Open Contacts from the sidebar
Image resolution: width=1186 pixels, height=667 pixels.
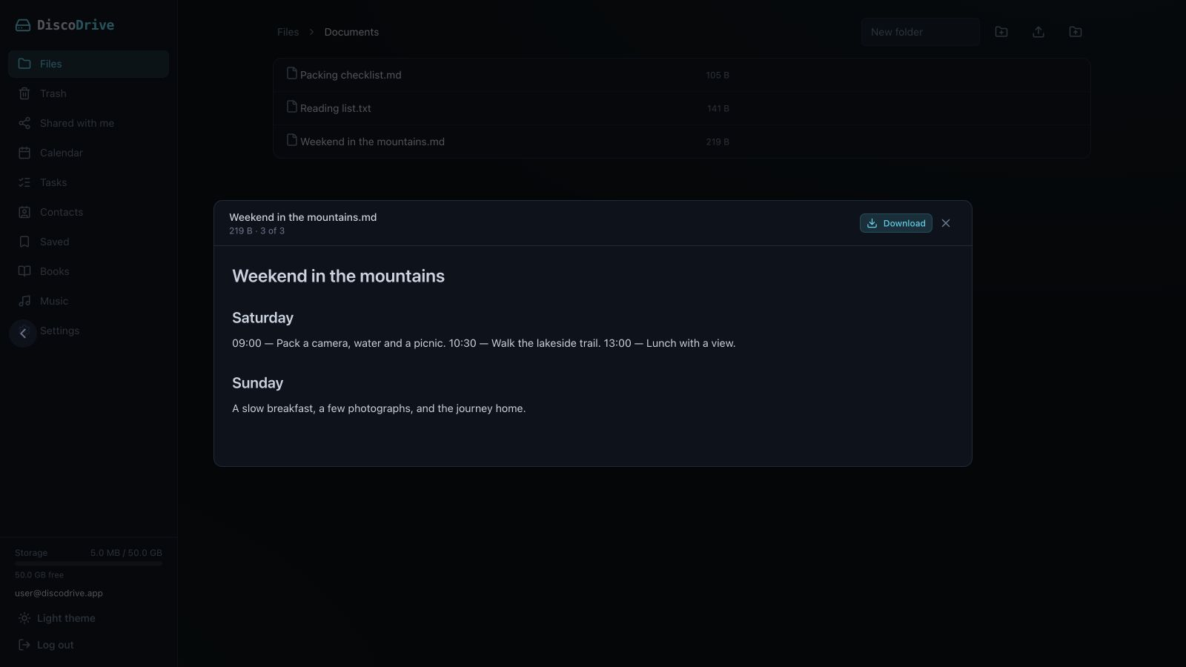pyautogui.click(x=88, y=212)
